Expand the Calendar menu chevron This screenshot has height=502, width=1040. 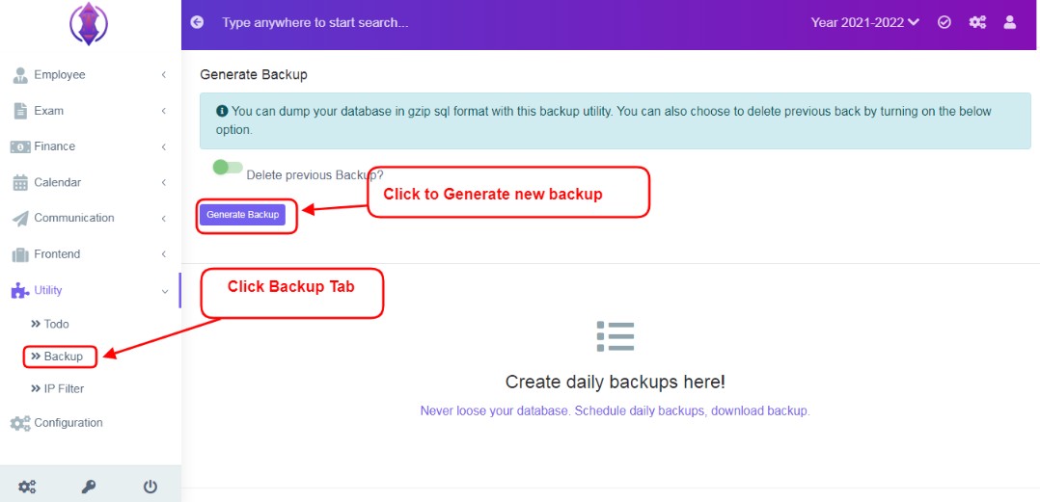point(164,182)
